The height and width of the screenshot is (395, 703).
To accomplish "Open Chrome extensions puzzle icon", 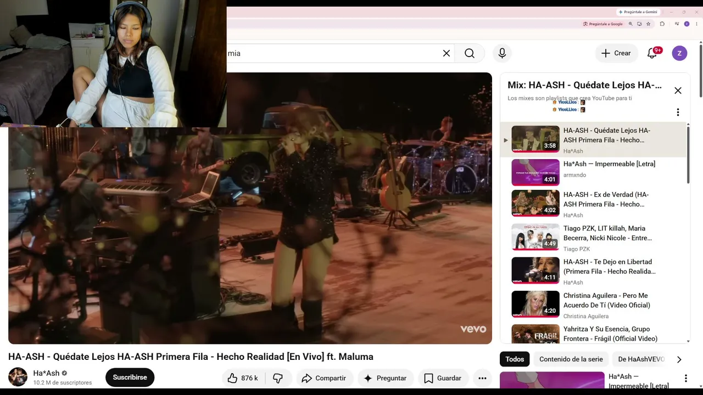I will click(662, 24).
